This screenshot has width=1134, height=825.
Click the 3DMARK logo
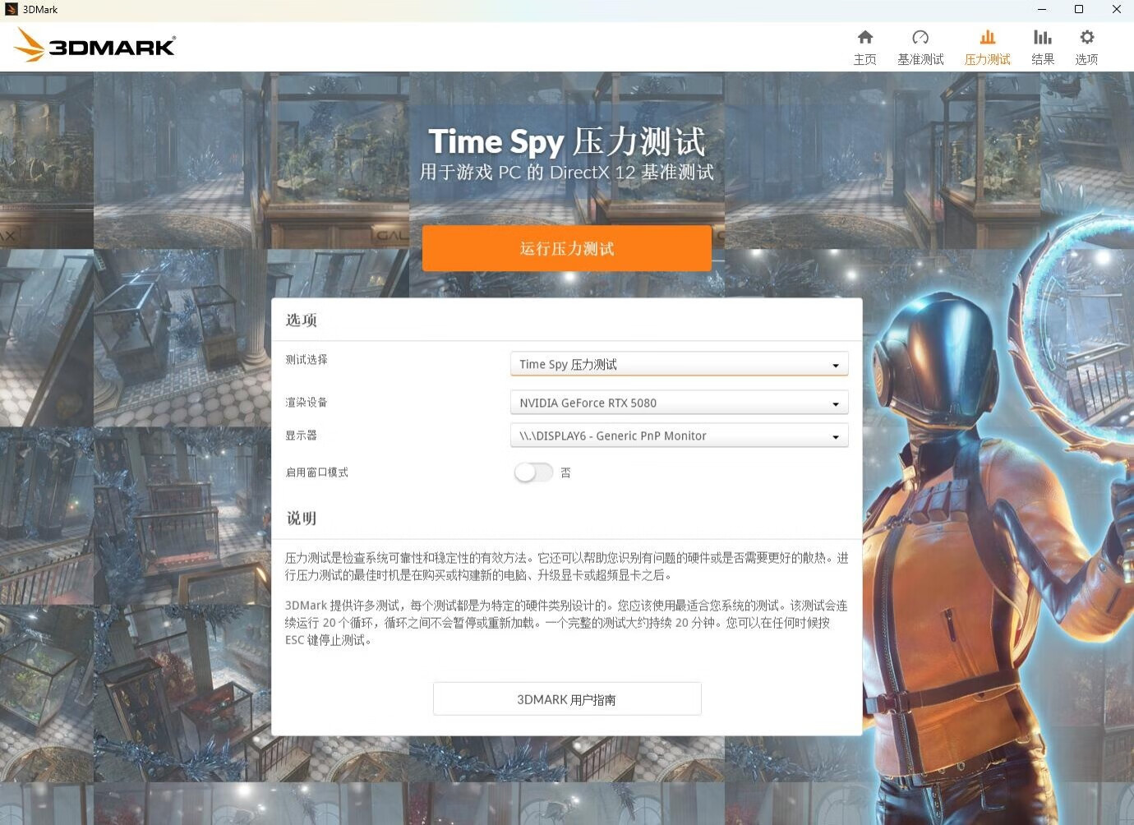95,45
